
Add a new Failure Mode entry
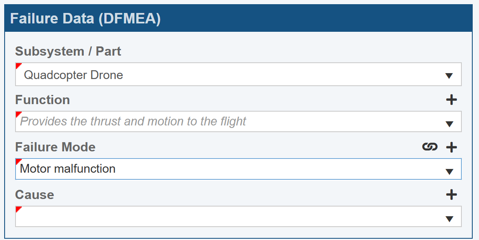(x=451, y=147)
